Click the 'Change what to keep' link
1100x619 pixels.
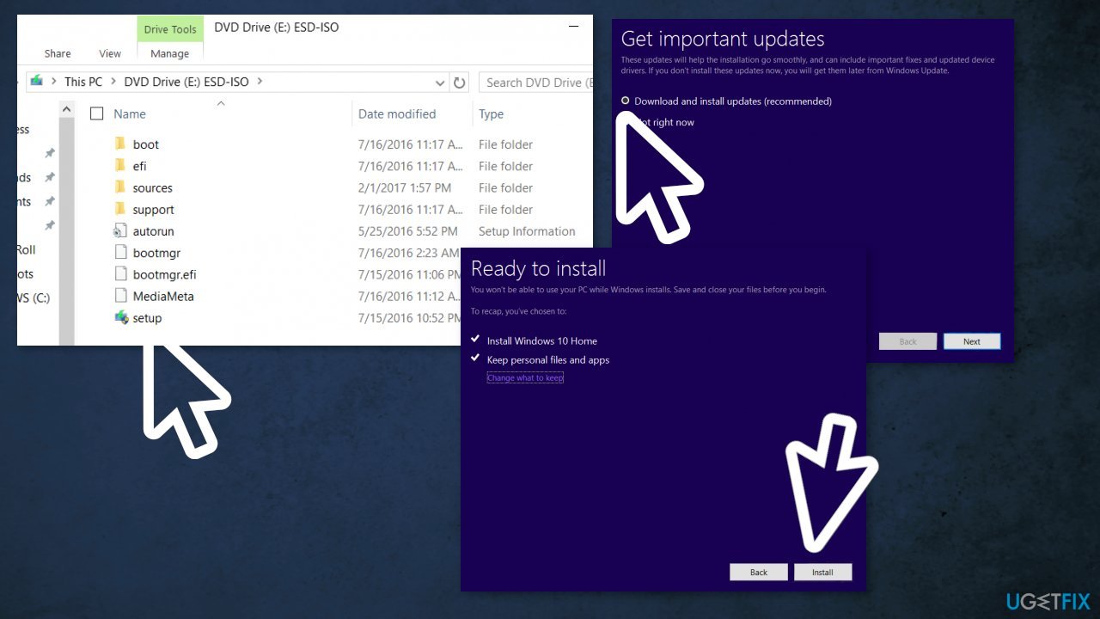coord(525,377)
